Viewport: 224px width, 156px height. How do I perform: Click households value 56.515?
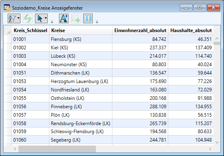click(191, 115)
